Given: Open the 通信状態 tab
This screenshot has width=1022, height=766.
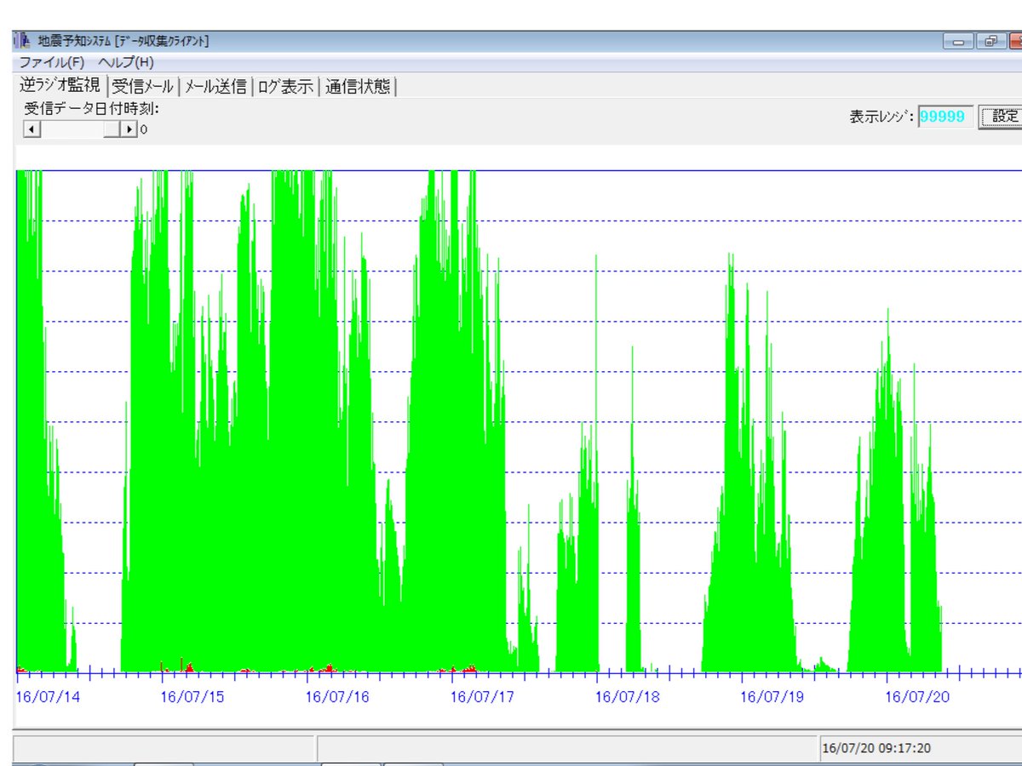Looking at the screenshot, I should pos(358,86).
